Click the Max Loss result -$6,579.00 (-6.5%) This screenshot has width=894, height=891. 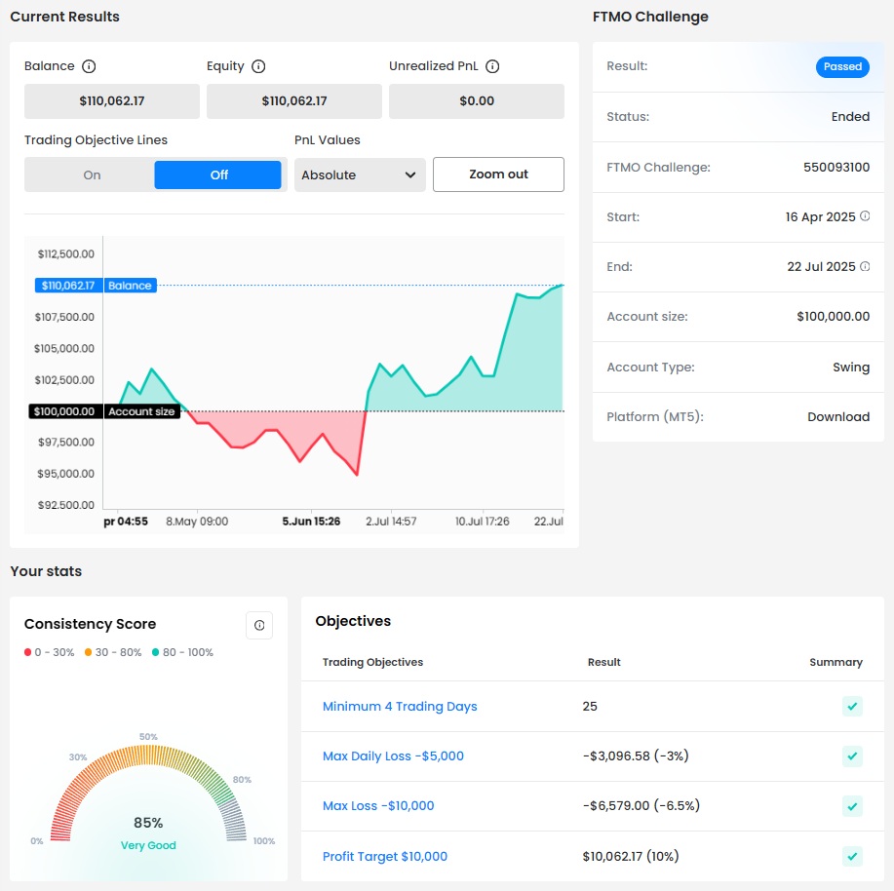641,806
